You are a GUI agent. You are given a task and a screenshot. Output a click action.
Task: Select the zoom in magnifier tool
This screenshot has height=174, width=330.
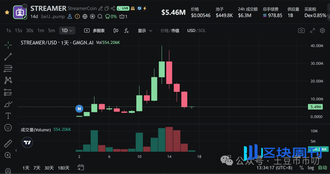(x=8, y=155)
